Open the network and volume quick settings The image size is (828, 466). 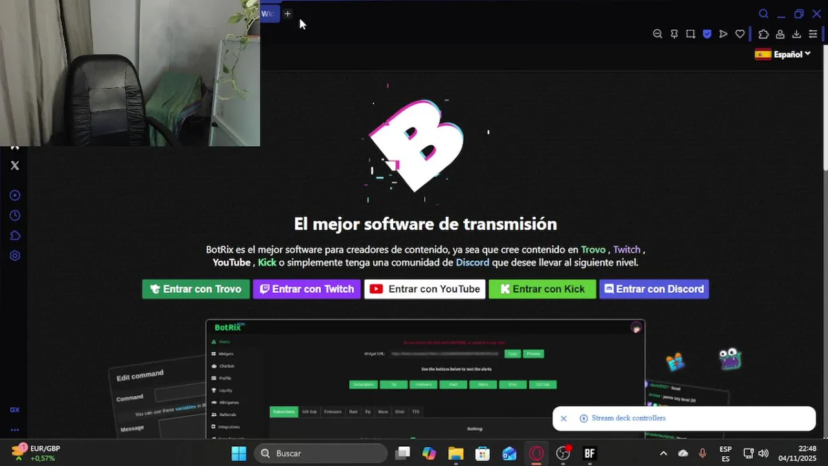(755, 454)
